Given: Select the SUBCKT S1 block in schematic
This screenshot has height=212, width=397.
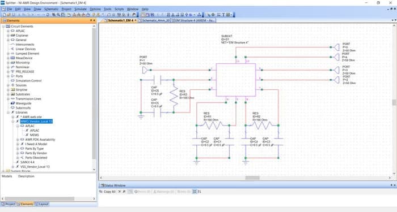Looking at the screenshot, I should pos(236,80).
